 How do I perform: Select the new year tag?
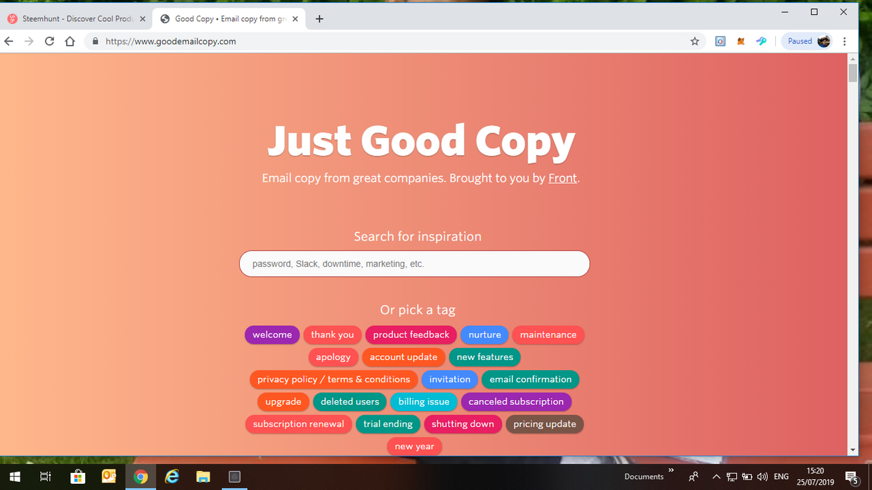[414, 447]
